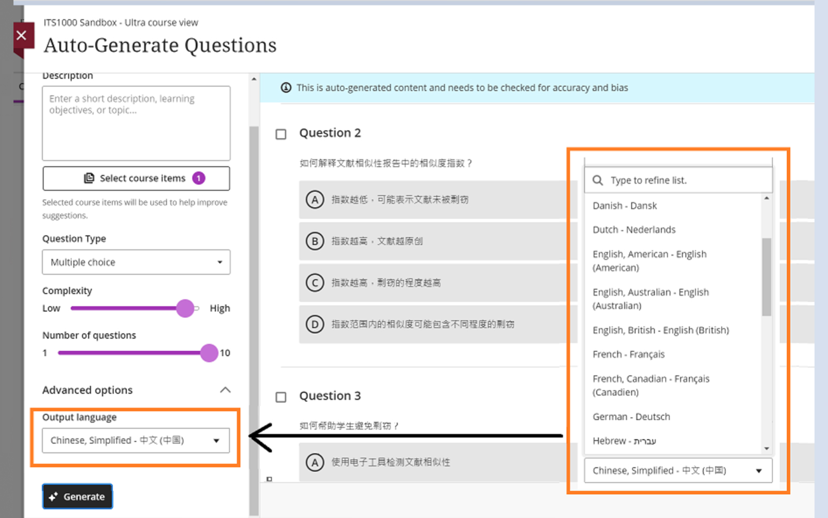Open the Question Type dropdown
Image resolution: width=828 pixels, height=518 pixels.
(x=136, y=262)
